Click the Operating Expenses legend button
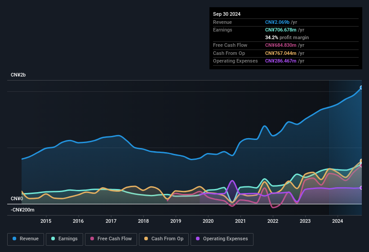Viewport: 369px width, 252px height. (222, 239)
